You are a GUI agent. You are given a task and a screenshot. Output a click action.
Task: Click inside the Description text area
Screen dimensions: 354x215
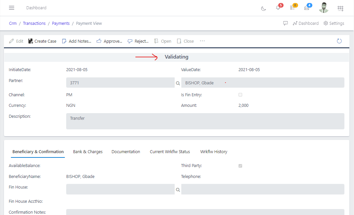point(205,121)
